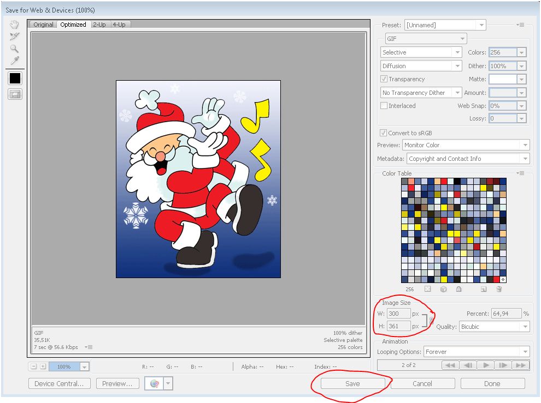Click the web-shift cube icon

[443, 289]
